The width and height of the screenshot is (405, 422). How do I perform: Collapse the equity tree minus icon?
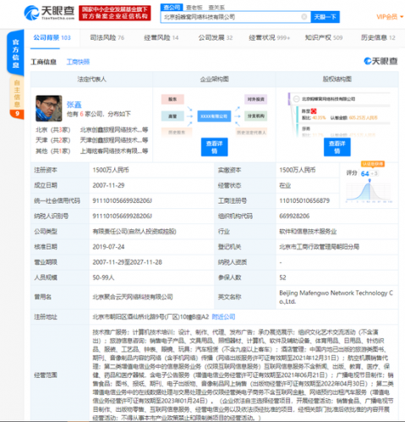[x=296, y=99]
